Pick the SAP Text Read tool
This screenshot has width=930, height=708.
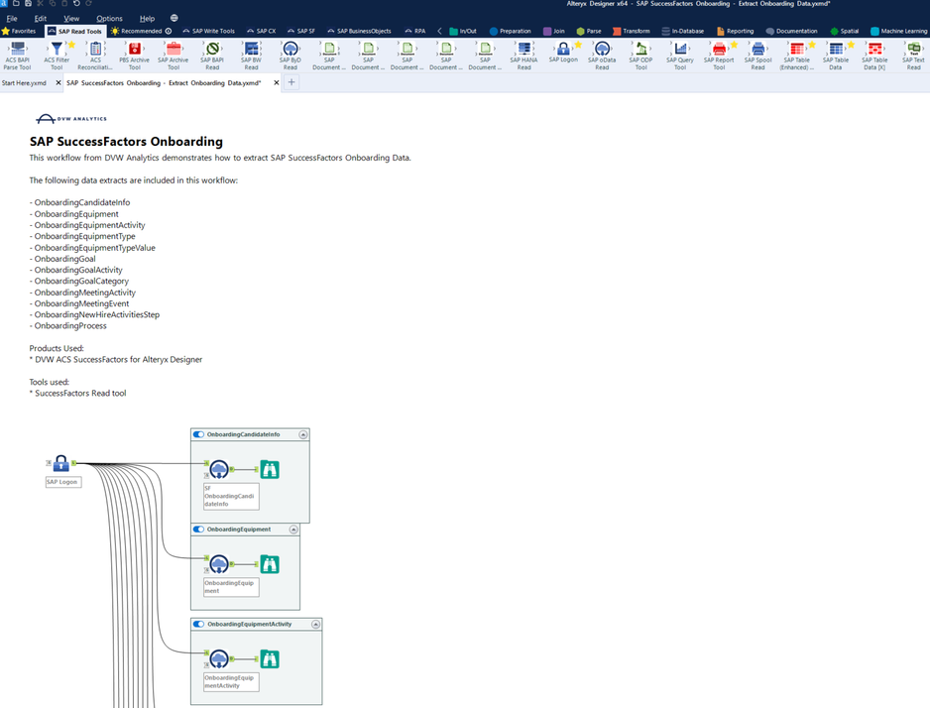pos(914,49)
